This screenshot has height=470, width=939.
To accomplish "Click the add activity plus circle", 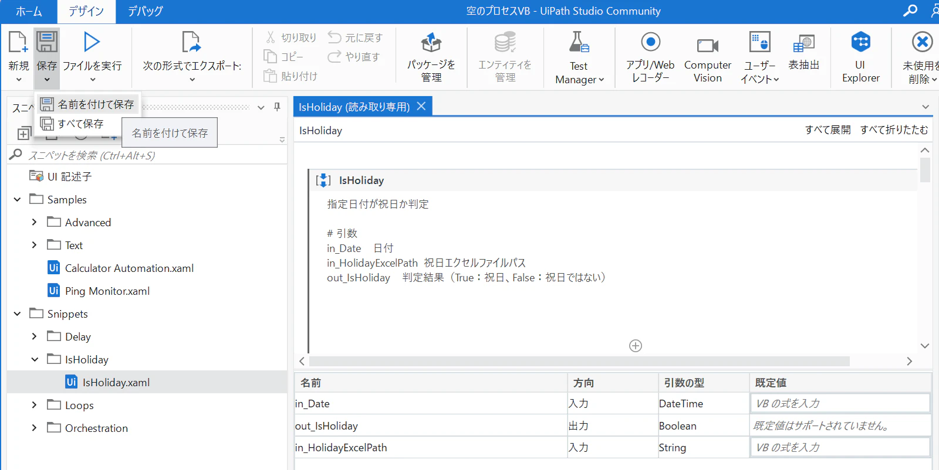I will click(636, 346).
